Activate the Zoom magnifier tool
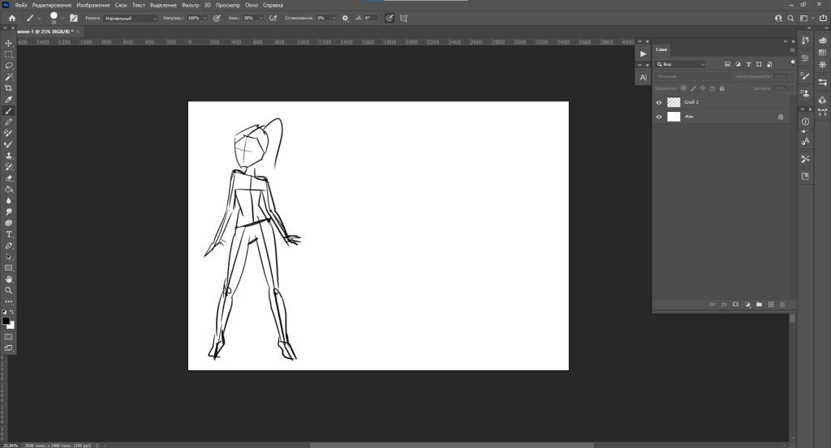This screenshot has width=831, height=448. pos(9,290)
